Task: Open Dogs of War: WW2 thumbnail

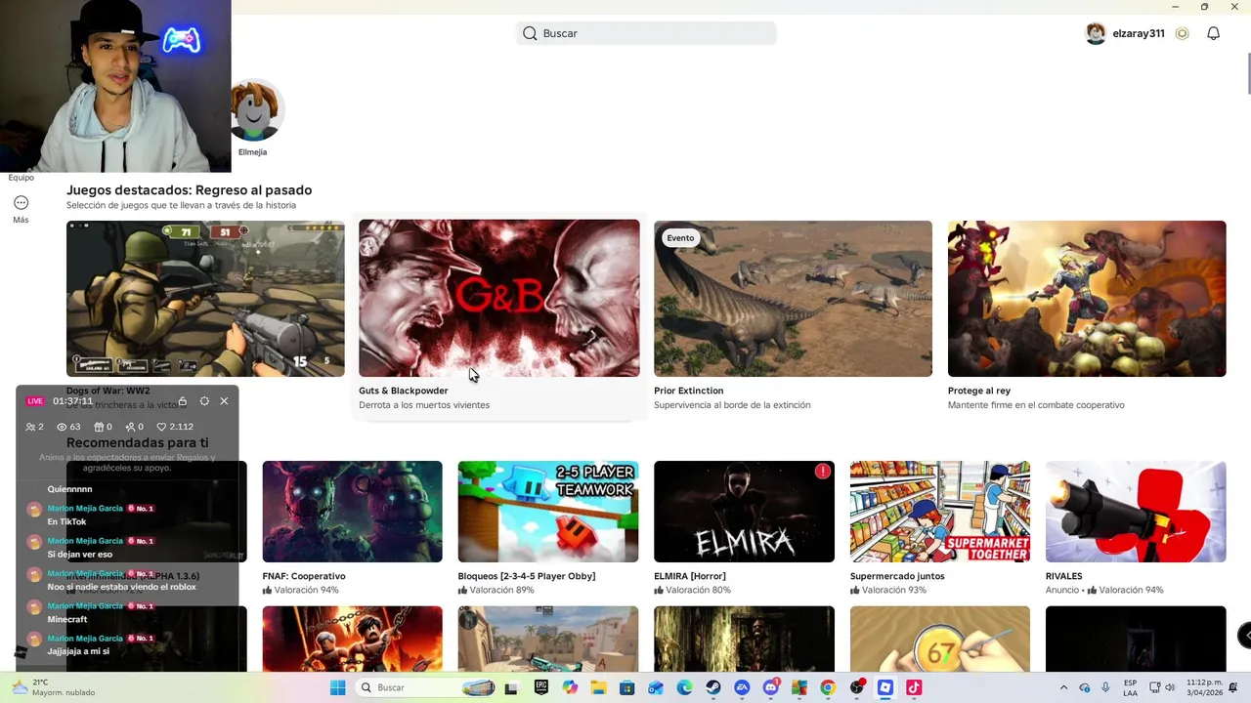Action: (205, 299)
